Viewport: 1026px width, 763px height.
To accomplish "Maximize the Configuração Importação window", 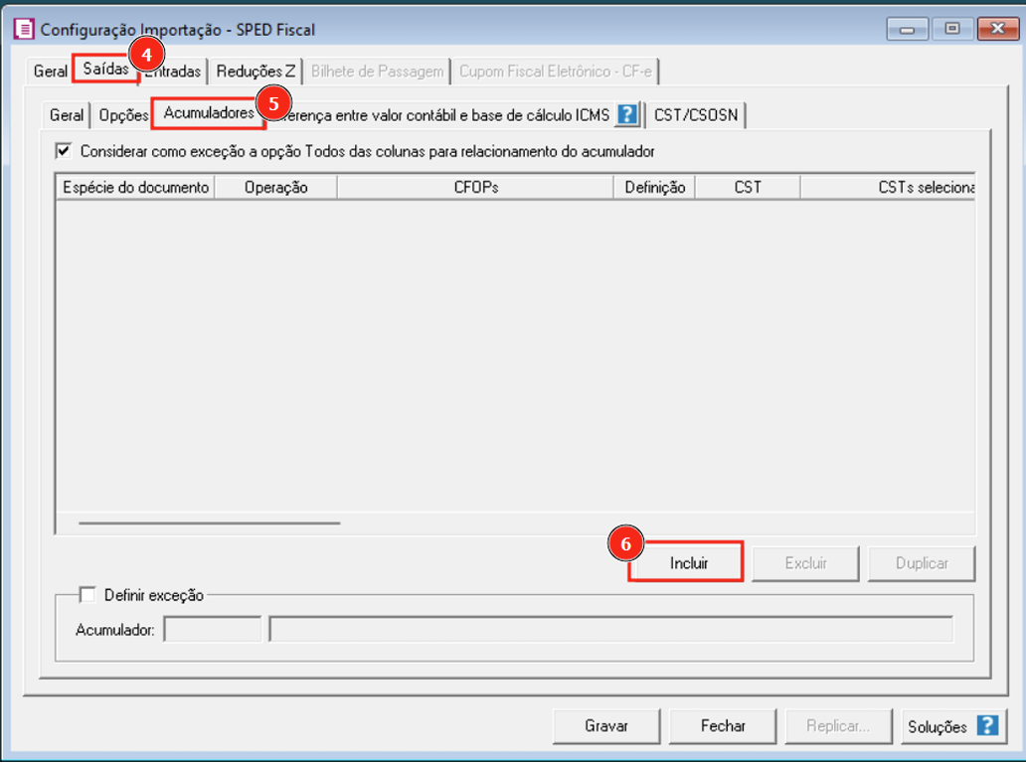I will click(950, 29).
